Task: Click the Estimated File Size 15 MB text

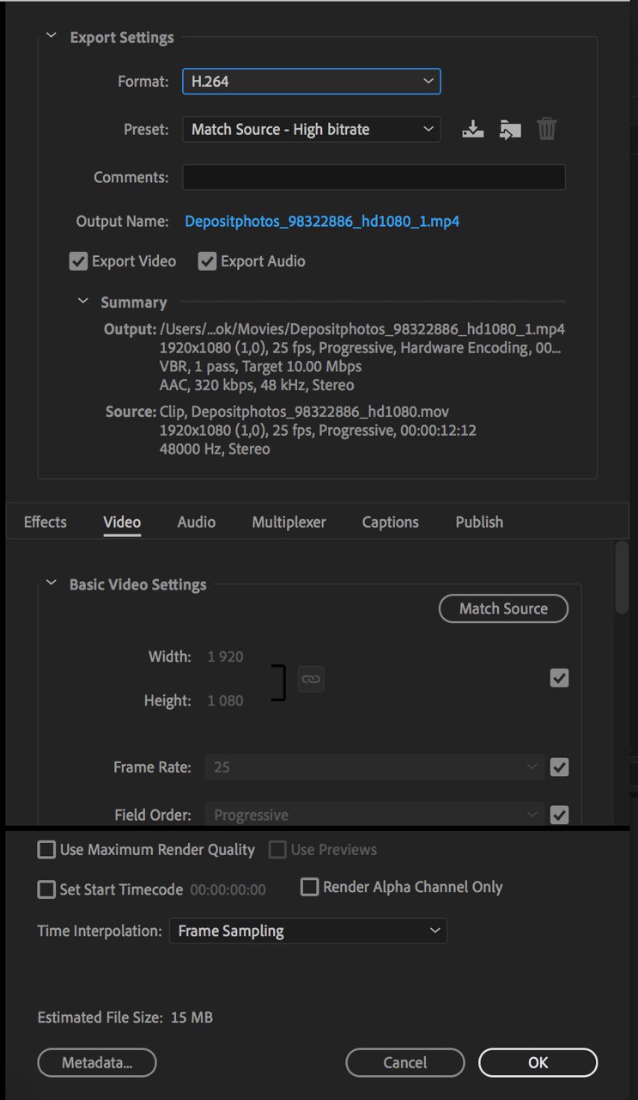Action: point(125,1017)
